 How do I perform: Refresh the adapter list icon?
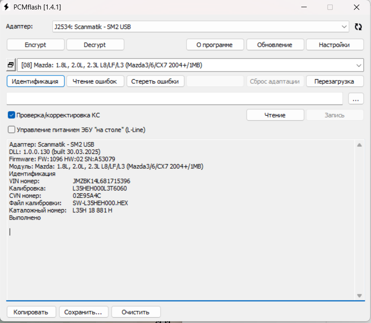pos(358,27)
